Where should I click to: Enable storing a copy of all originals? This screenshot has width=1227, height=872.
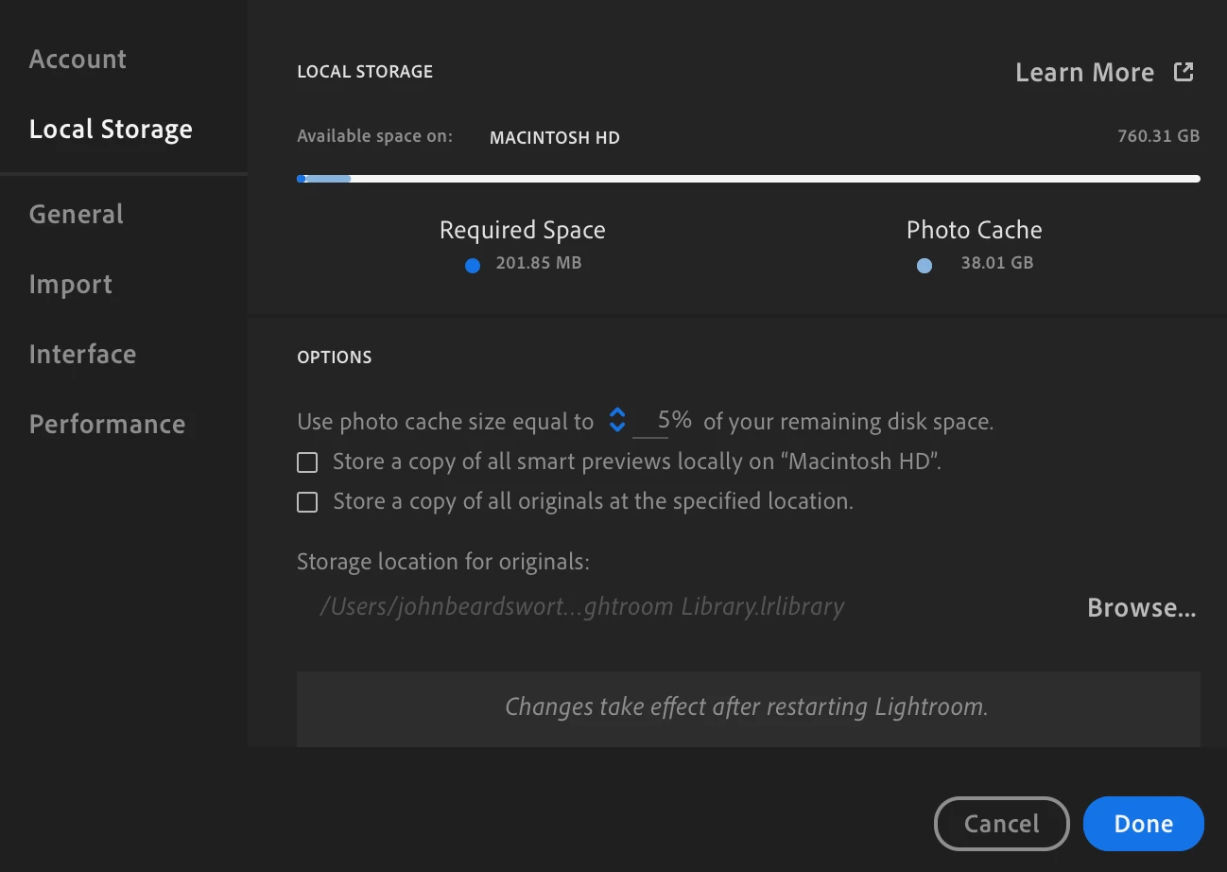click(x=307, y=502)
